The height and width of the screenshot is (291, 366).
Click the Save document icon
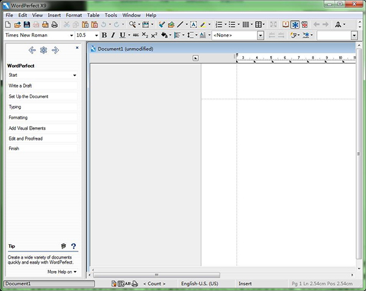[26, 25]
